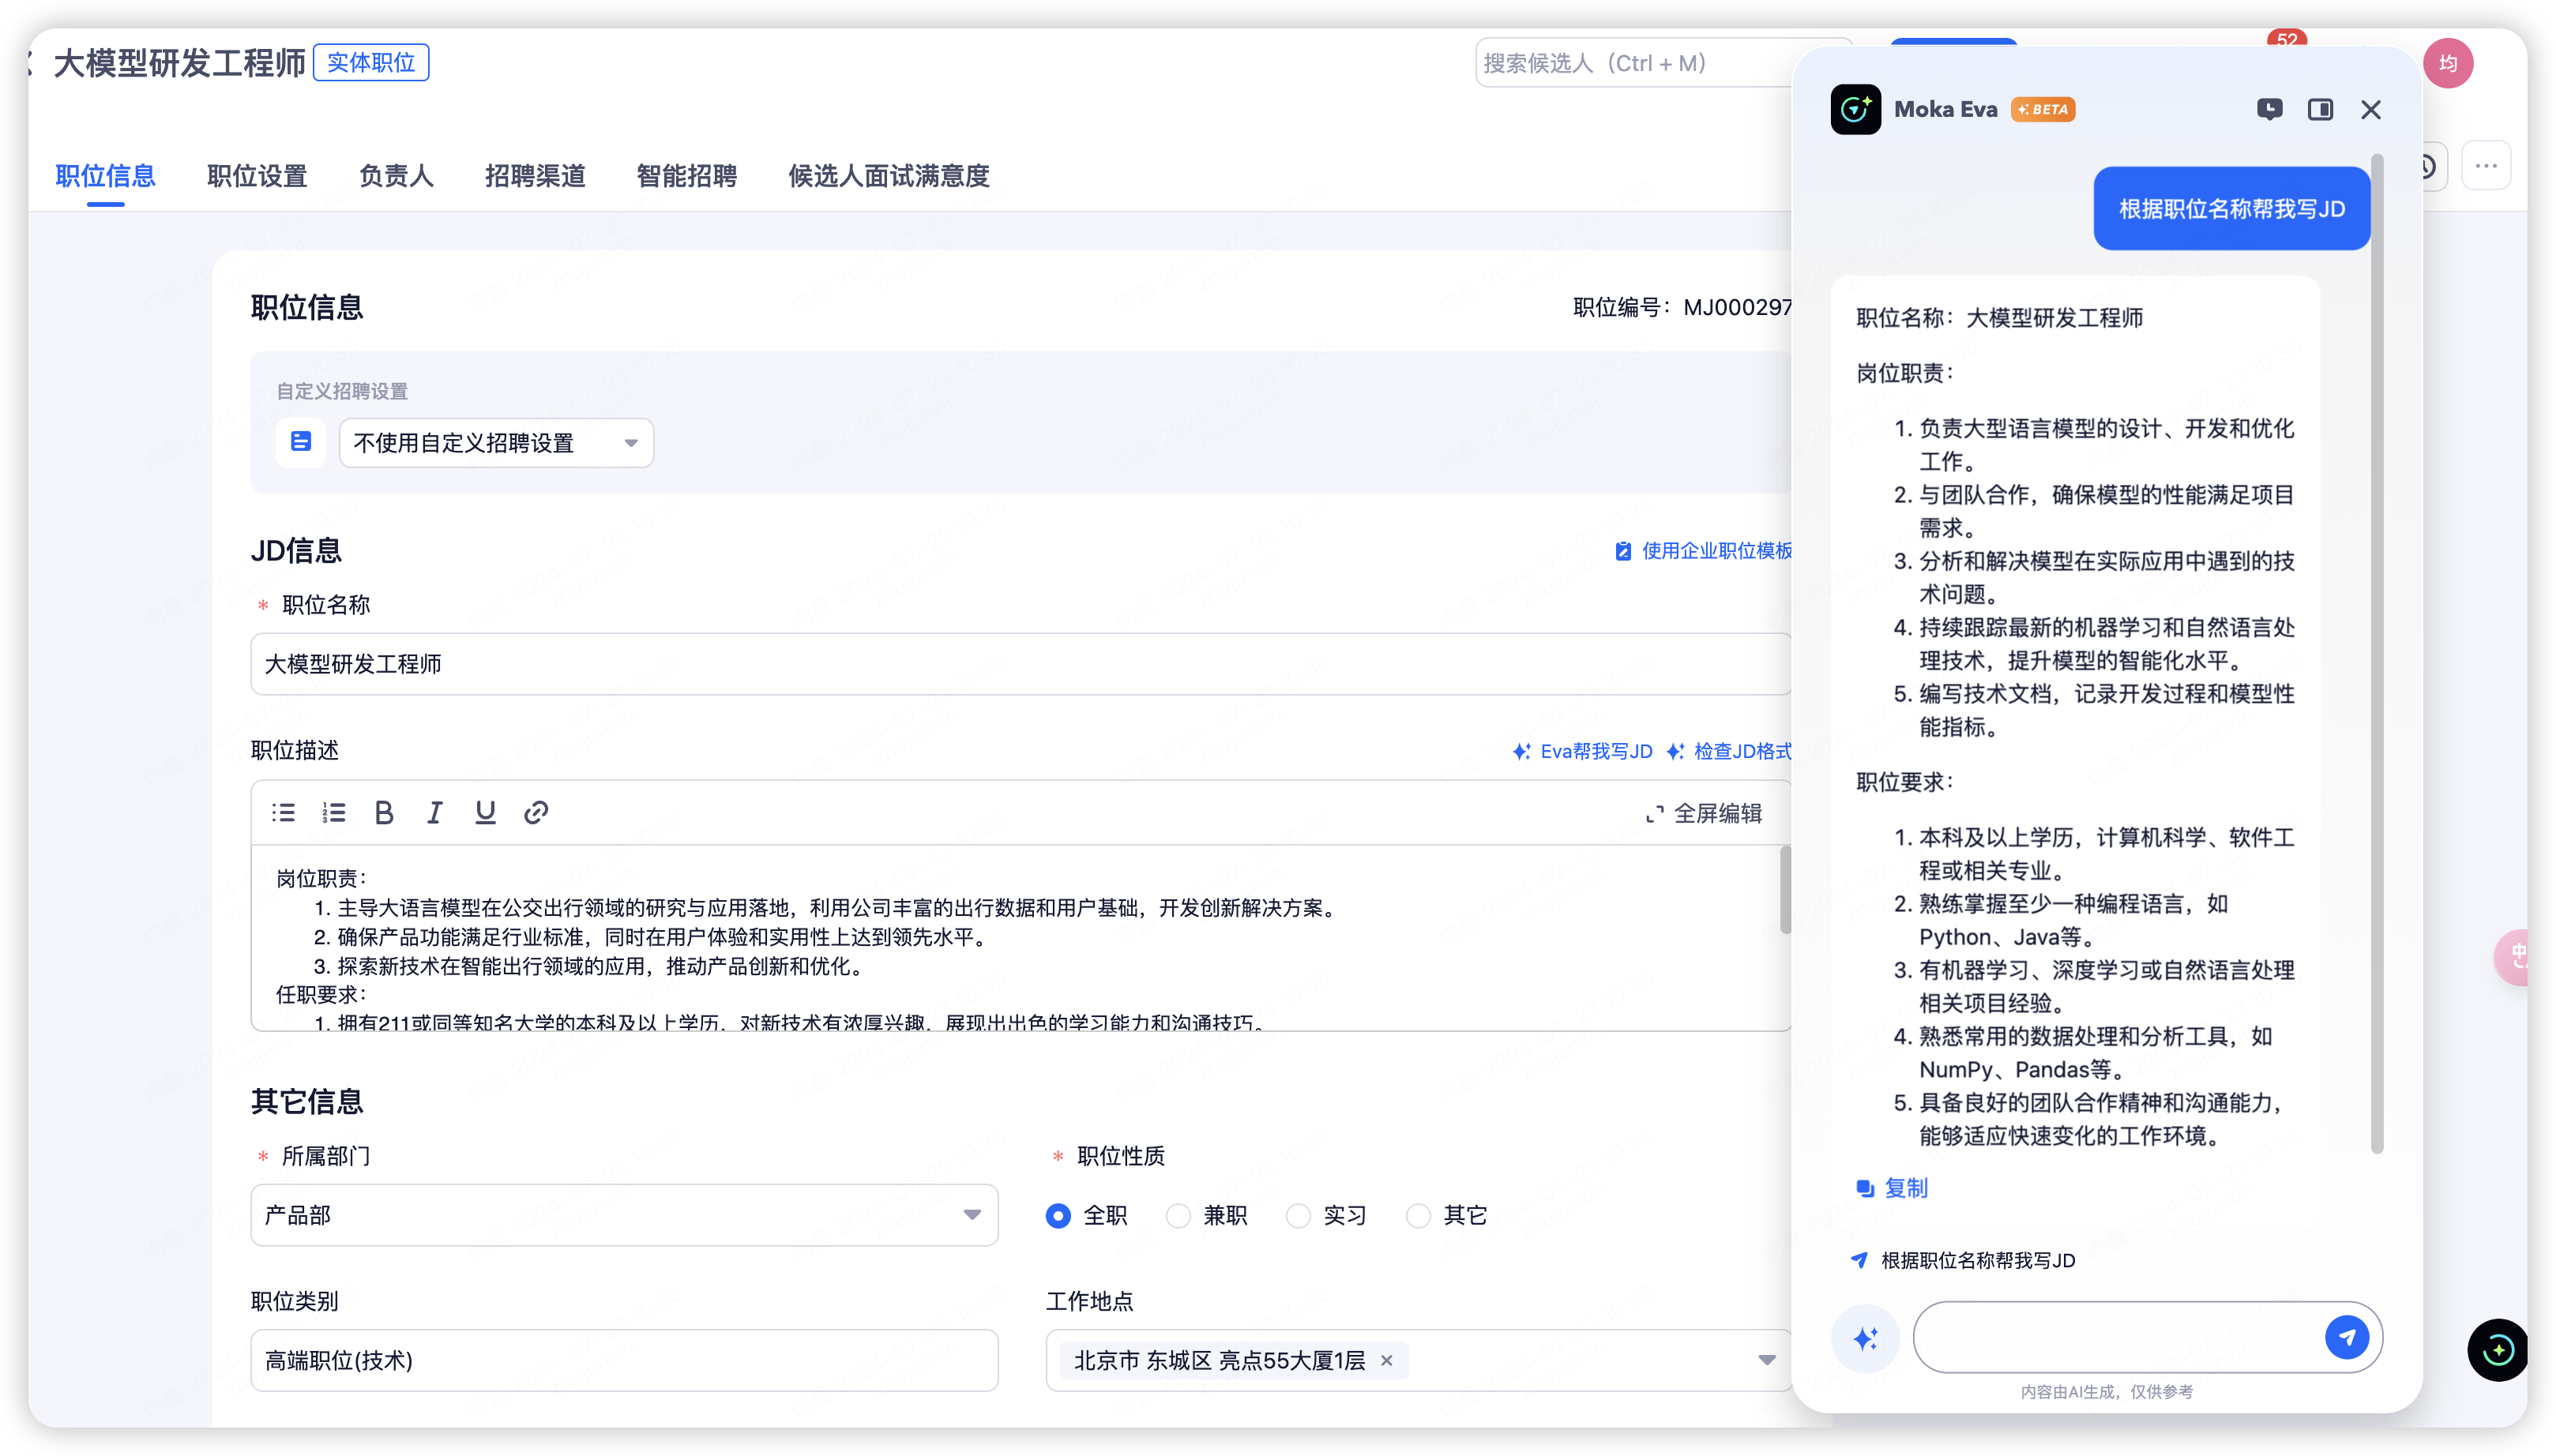Open the 工作地点 location dropdown

click(x=1765, y=1360)
